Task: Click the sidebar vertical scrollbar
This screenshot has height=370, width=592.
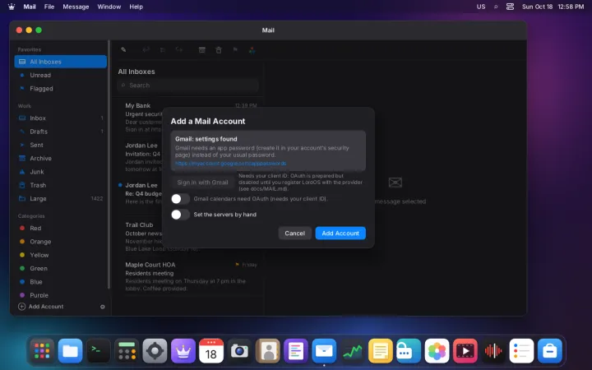Action: (109, 164)
